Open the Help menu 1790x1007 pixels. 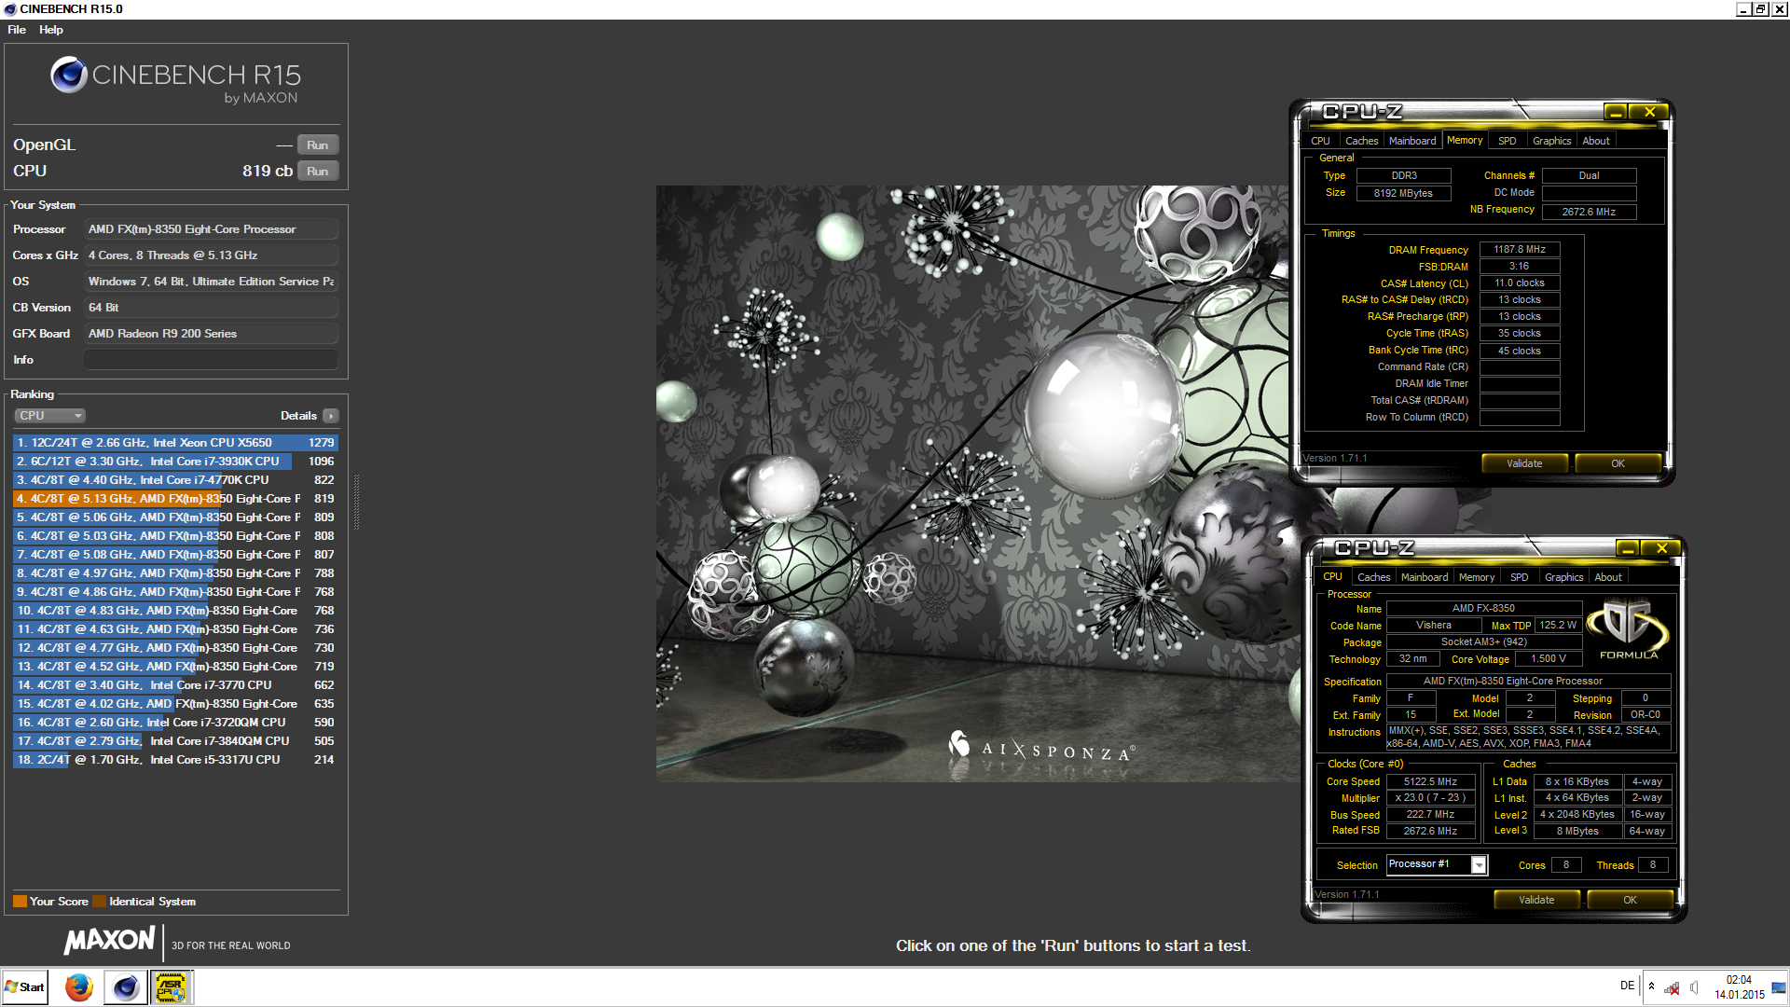[x=51, y=30]
